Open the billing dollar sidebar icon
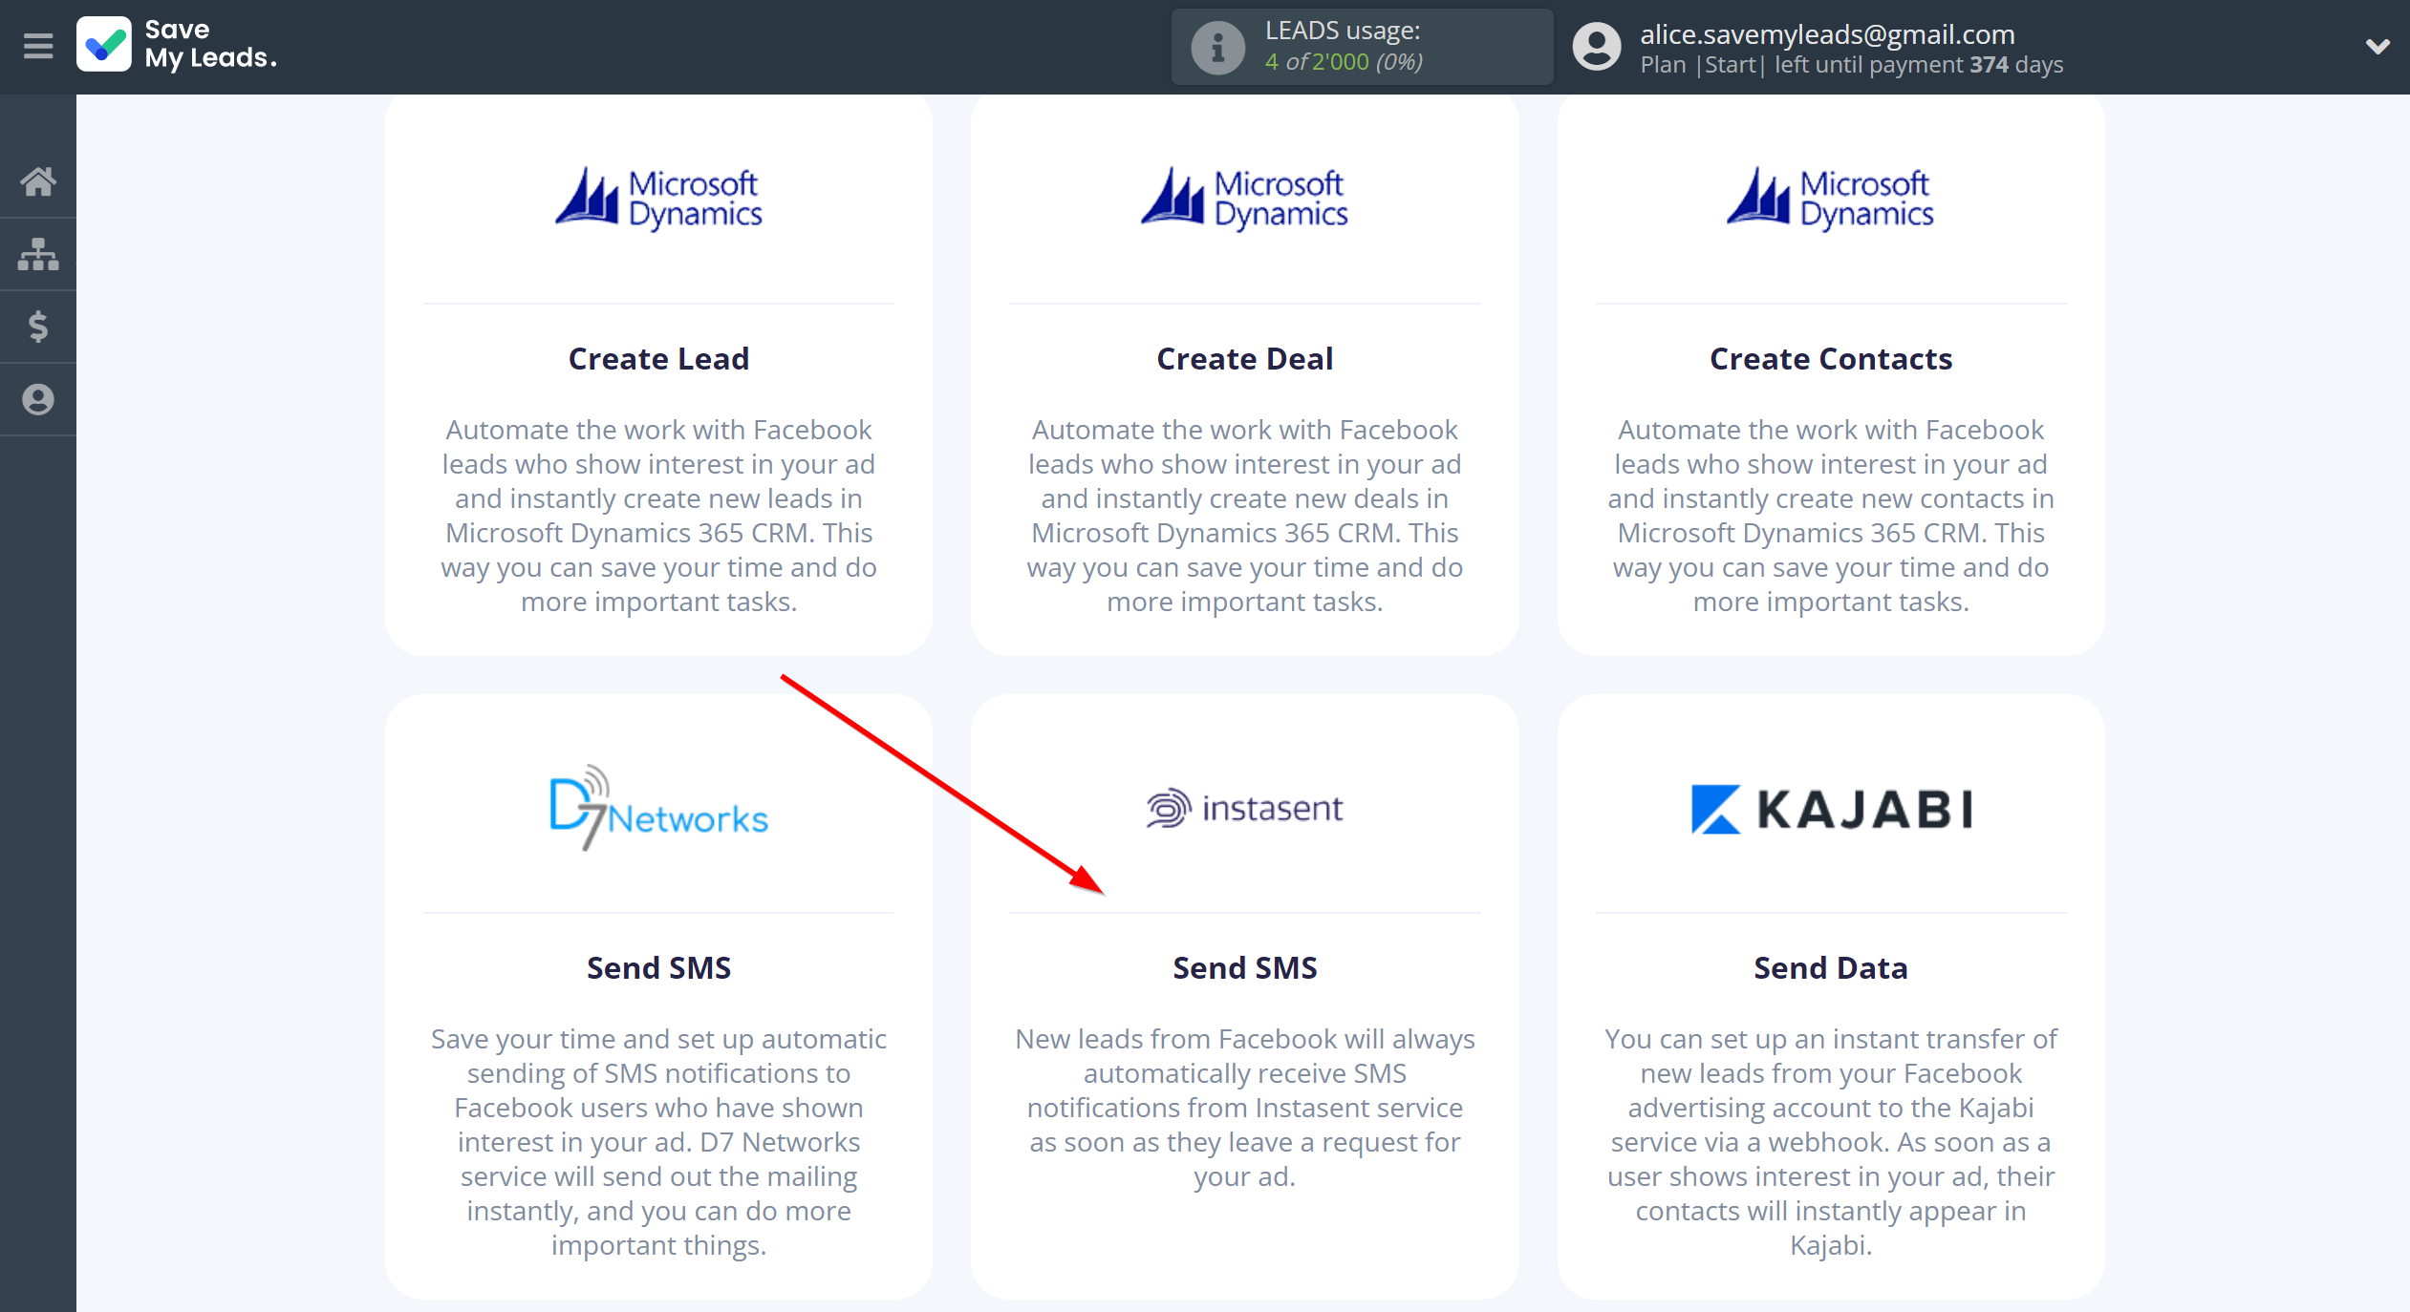2410x1312 pixels. click(x=38, y=327)
